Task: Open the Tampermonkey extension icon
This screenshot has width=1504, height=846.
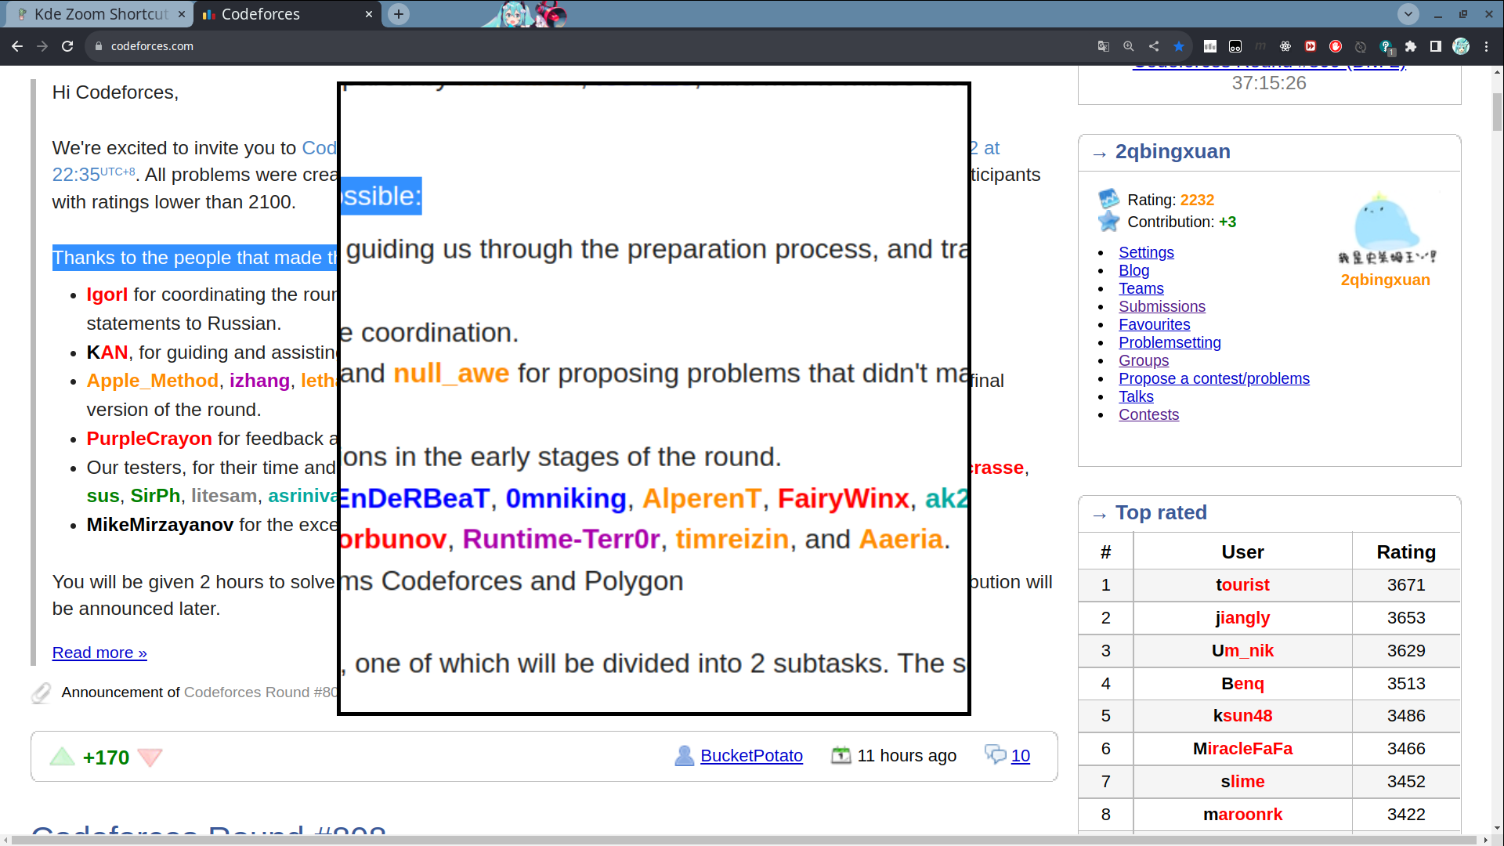Action: point(1235,46)
